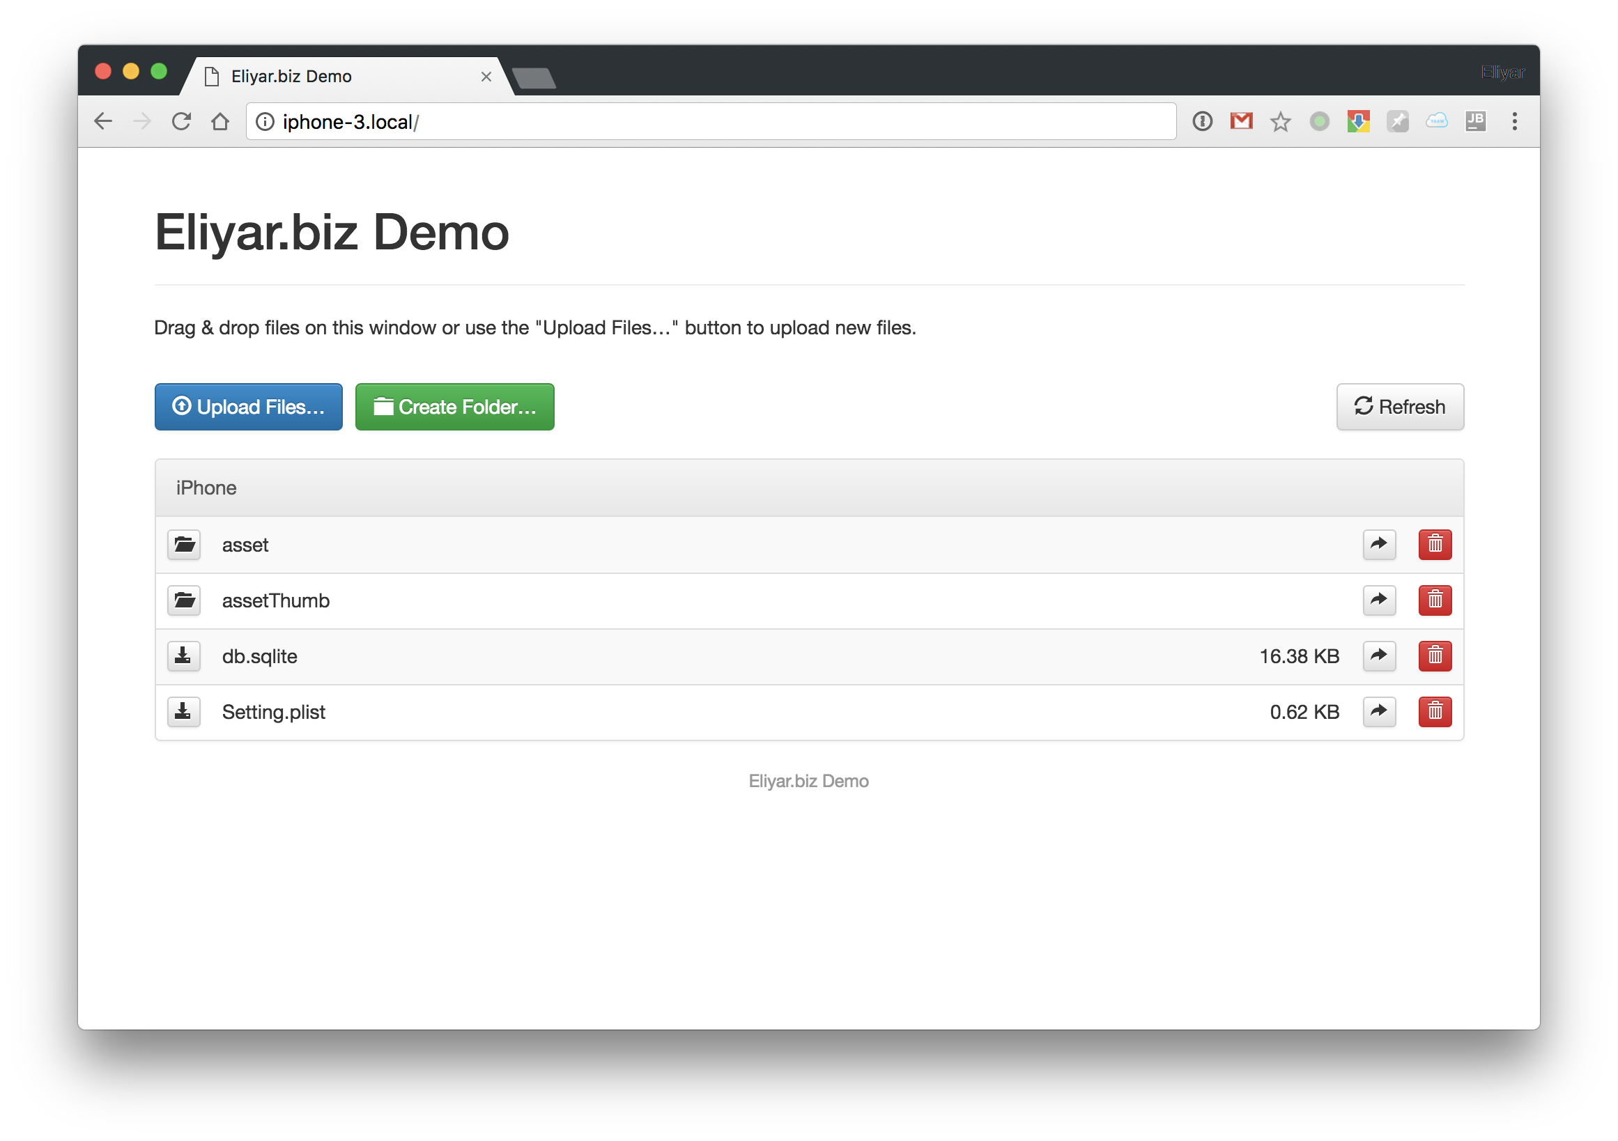The image size is (1618, 1141).
Task: Click move arrow icon for assetThumb
Action: [1379, 600]
